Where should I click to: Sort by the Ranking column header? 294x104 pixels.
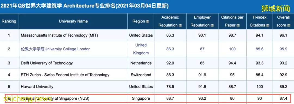9,21
